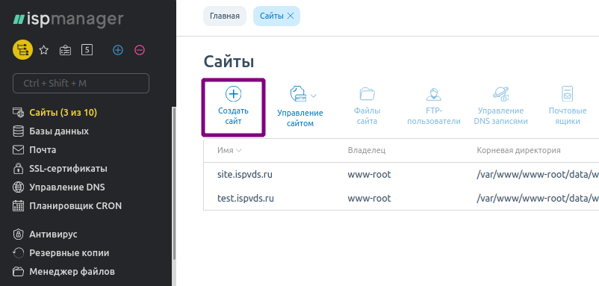Open Антивирус in sidebar

(x=53, y=234)
